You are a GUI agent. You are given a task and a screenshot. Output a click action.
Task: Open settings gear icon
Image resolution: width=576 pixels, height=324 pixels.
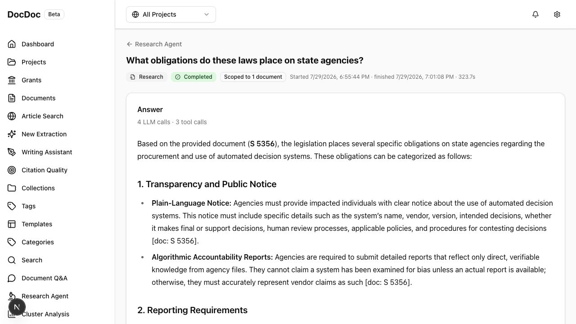[557, 14]
